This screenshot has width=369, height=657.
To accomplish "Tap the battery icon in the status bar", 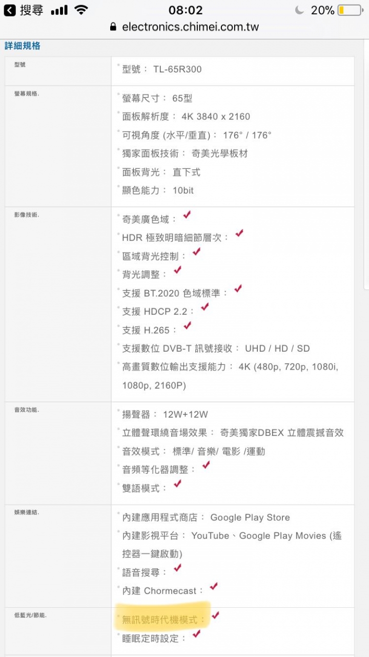I will pyautogui.click(x=350, y=10).
